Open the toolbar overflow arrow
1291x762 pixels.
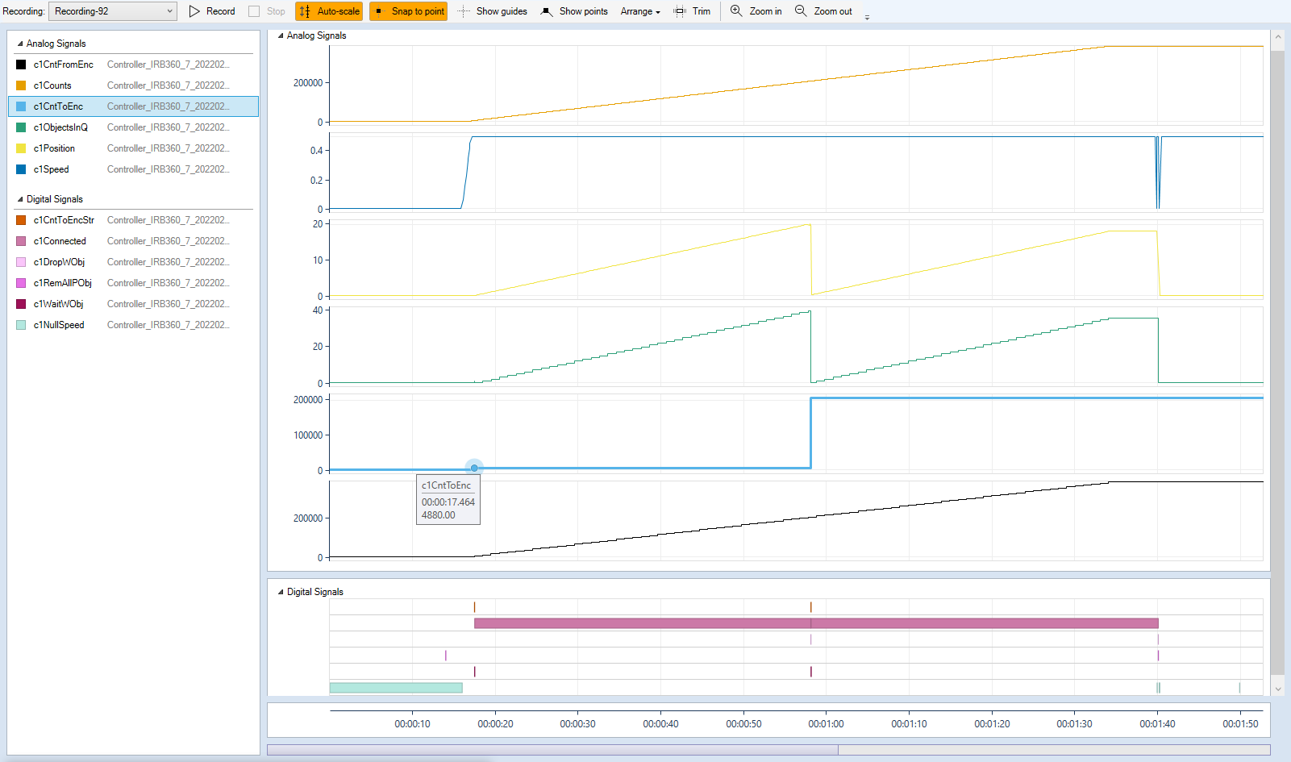tap(867, 16)
